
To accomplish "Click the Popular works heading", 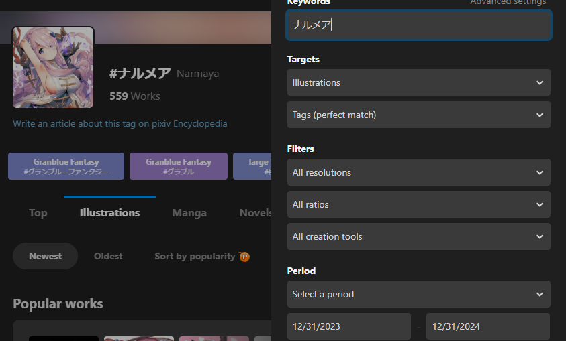I will (58, 303).
